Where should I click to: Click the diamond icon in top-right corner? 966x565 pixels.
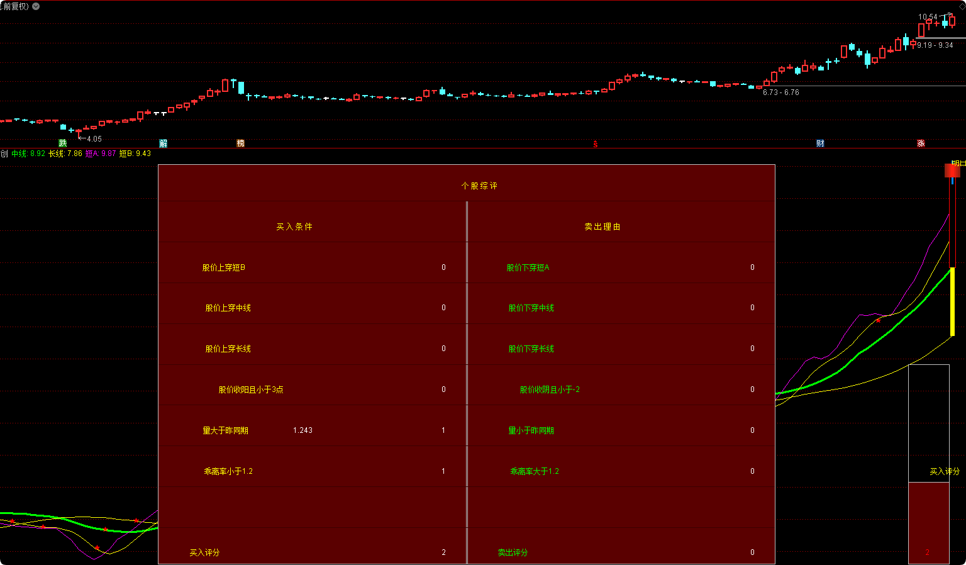(x=962, y=6)
